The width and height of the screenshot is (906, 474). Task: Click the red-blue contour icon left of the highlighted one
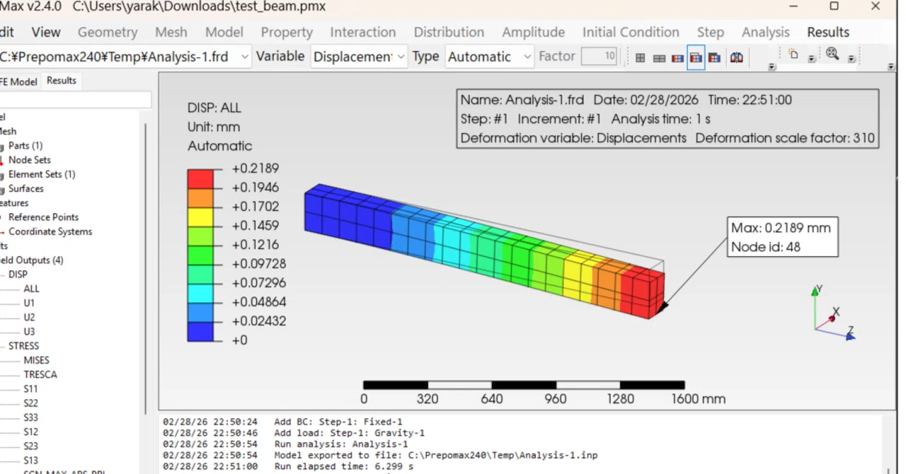tap(677, 57)
